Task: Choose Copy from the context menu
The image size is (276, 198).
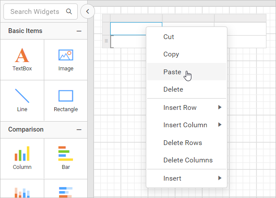Action: (x=171, y=54)
